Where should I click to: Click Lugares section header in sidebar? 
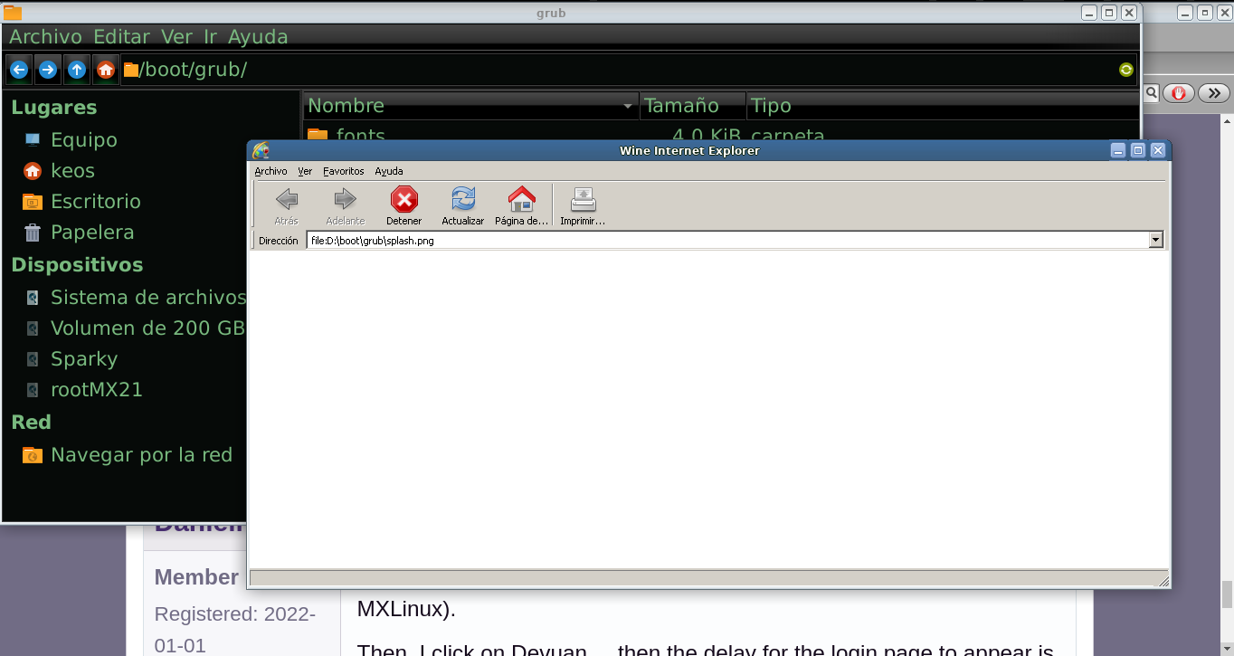tap(53, 107)
